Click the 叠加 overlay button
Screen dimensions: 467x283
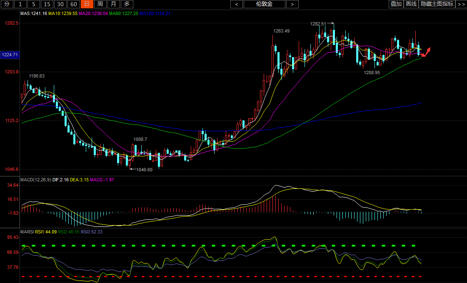pyautogui.click(x=396, y=4)
